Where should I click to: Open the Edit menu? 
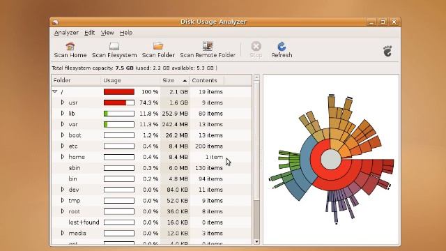pyautogui.click(x=89, y=33)
